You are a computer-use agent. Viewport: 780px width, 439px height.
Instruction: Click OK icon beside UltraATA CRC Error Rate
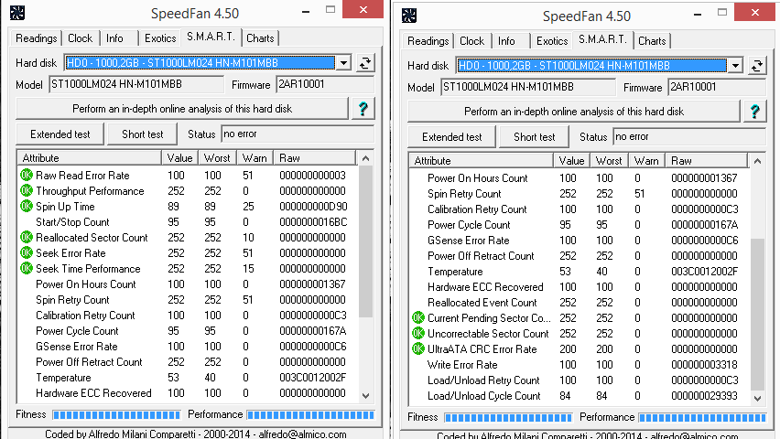click(418, 349)
